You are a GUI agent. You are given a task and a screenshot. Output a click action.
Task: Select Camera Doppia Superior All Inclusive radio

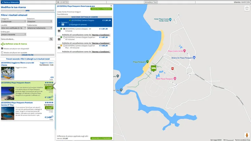point(64,37)
